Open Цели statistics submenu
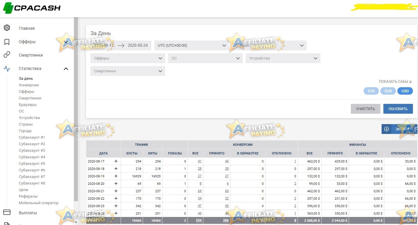 [24, 190]
